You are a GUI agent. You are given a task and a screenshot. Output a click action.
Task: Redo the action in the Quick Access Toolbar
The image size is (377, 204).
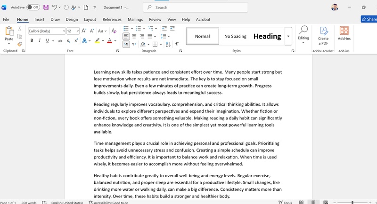pos(66,8)
